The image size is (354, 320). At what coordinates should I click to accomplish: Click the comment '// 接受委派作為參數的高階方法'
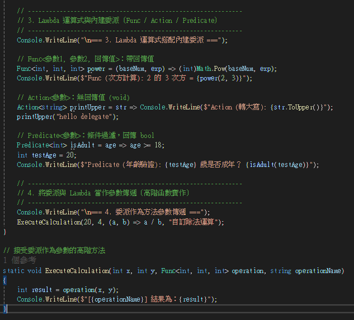coord(54,251)
